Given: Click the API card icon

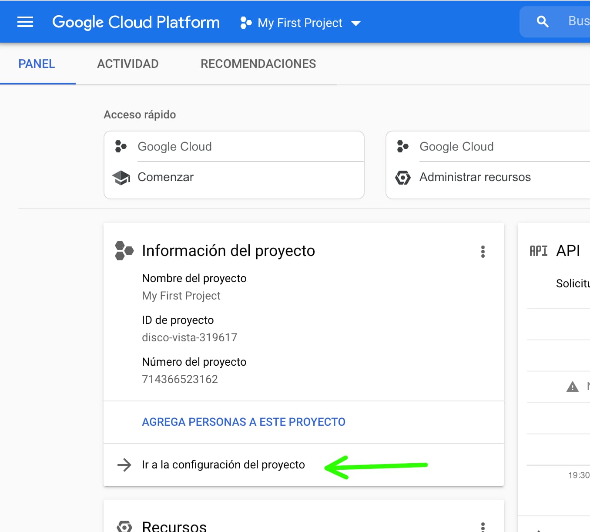Looking at the screenshot, I should tap(538, 251).
